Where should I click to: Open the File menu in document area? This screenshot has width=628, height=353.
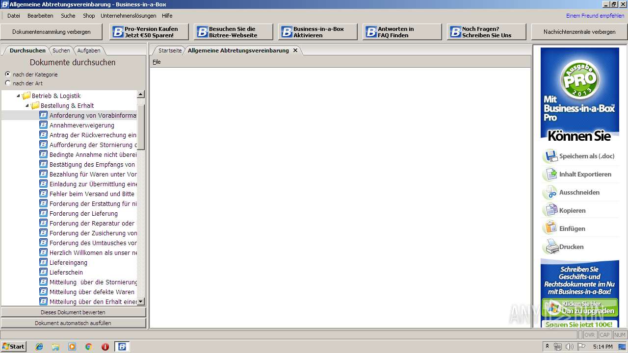coord(157,62)
